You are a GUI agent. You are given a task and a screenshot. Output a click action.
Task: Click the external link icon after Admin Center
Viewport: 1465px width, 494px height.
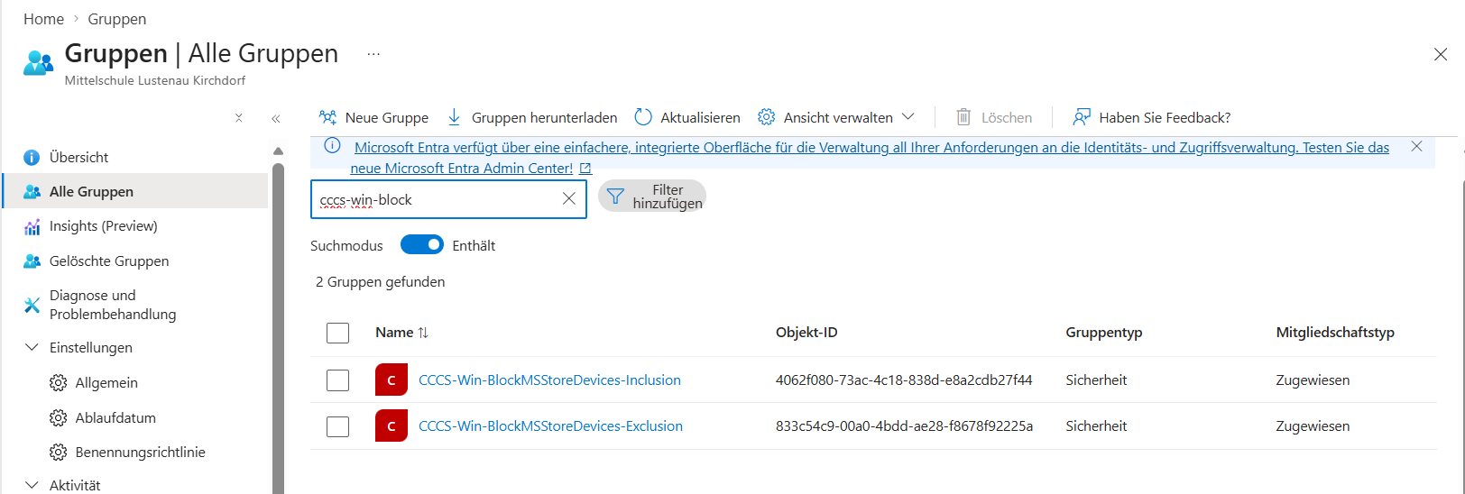coord(585,169)
